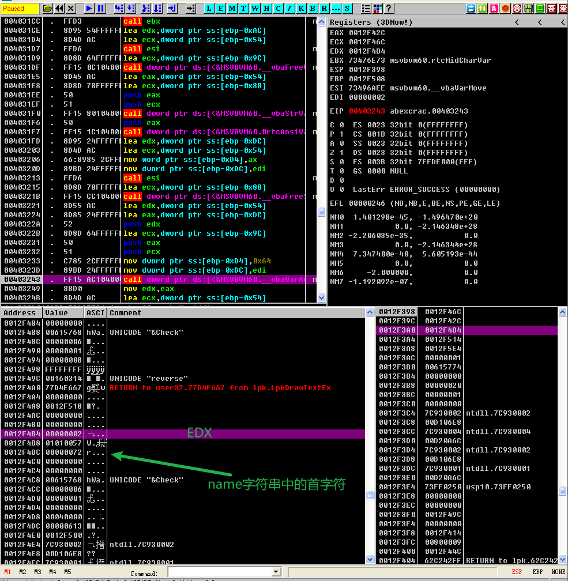Select dump row at address 0012F4B4
This screenshot has width=568, height=581.
183,433
